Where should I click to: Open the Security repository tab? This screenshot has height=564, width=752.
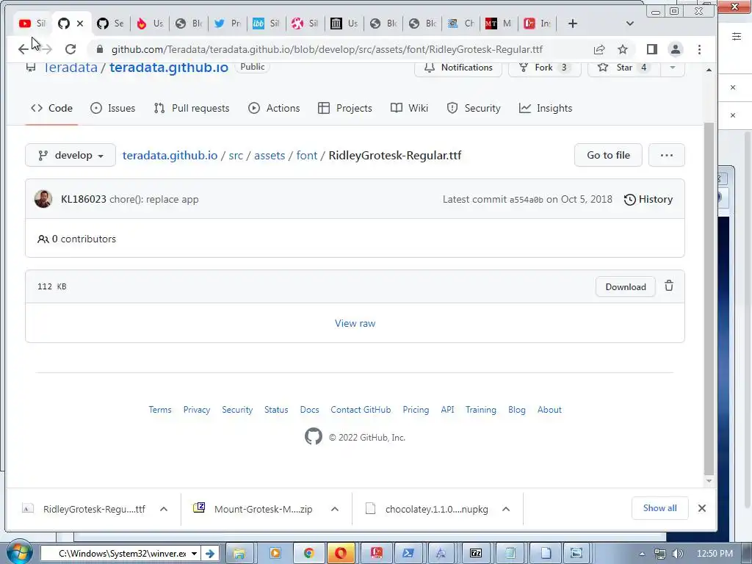pyautogui.click(x=474, y=109)
